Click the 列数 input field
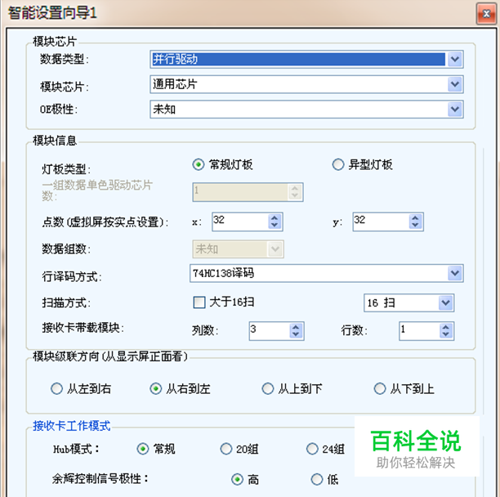The image size is (500, 497). coord(270,331)
